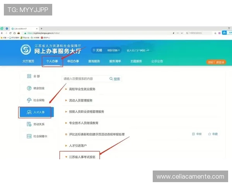Screen dimensions: 232x186
Task: Select the 社会保险 umbrella category
Action: (37, 100)
